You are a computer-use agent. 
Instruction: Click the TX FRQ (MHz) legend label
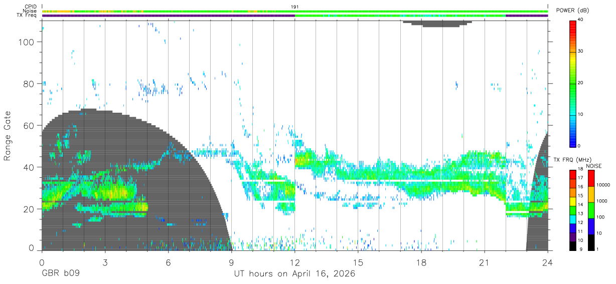572,159
